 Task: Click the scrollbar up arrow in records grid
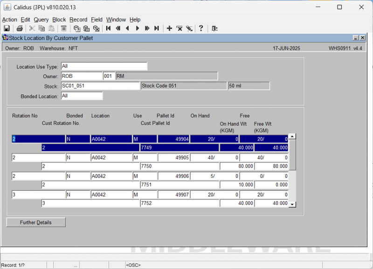click(x=292, y=136)
